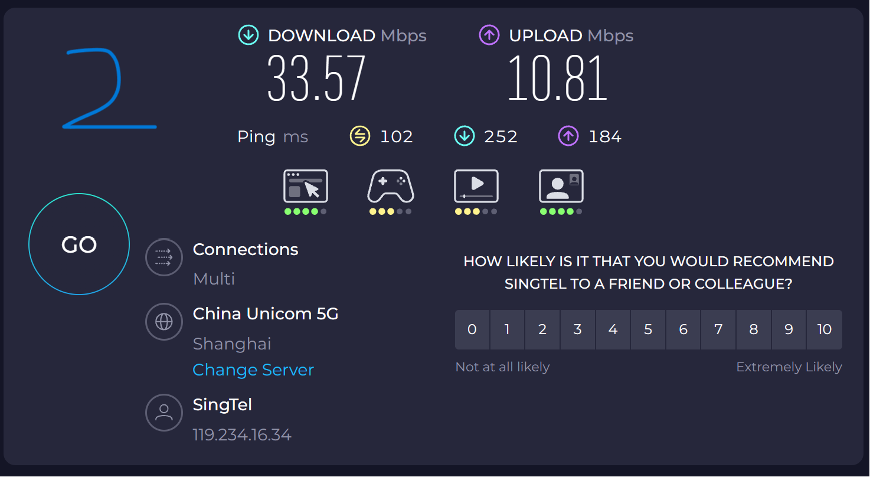
Task: Click the download arrow icon next to DOWNLOAD
Action: [248, 35]
